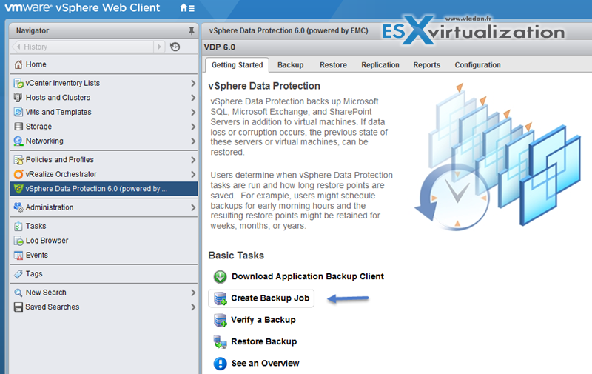The image size is (592, 374).
Task: Click the vRealize Orchestrator icon
Action: click(18, 174)
